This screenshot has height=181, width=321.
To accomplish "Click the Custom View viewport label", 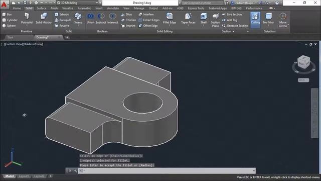I will pos(14,44).
